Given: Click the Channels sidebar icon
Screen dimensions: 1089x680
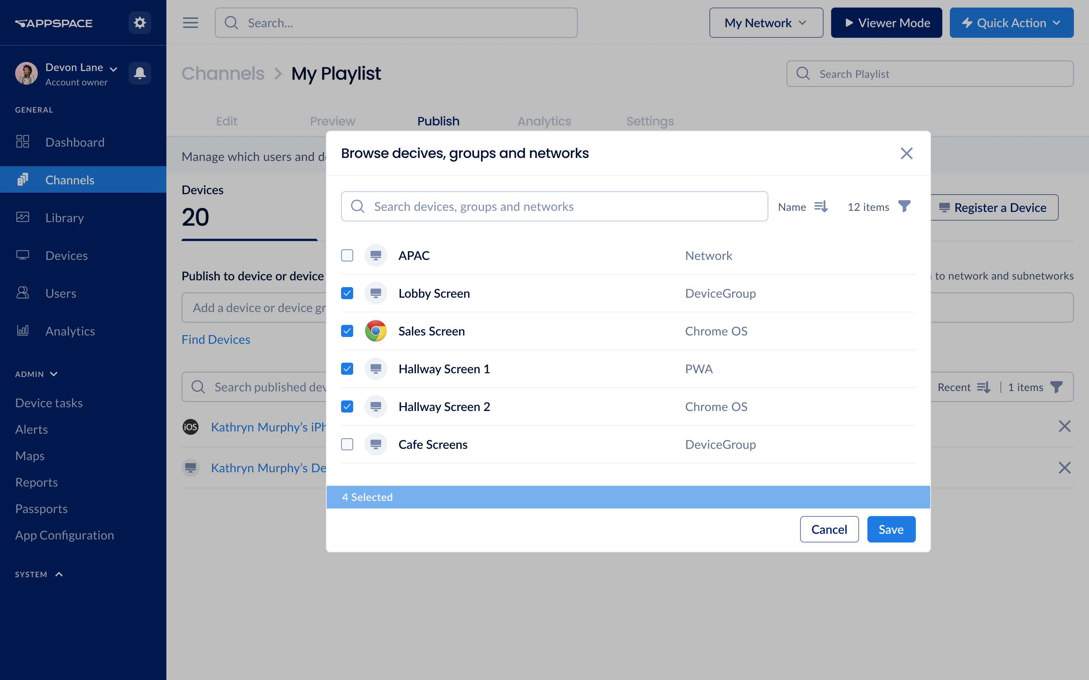Looking at the screenshot, I should (23, 179).
